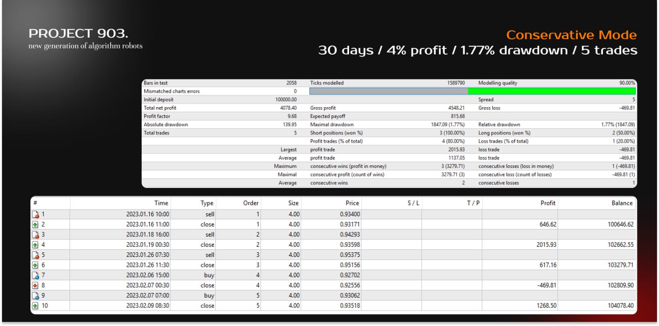Click the Profit factor value 9.68
659x326 pixels.
[291, 116]
